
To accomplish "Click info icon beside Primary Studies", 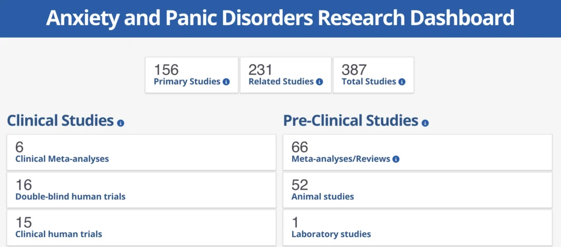I will [x=226, y=82].
